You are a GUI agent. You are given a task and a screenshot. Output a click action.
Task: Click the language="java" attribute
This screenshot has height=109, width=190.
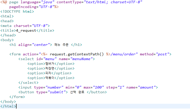[37, 2]
